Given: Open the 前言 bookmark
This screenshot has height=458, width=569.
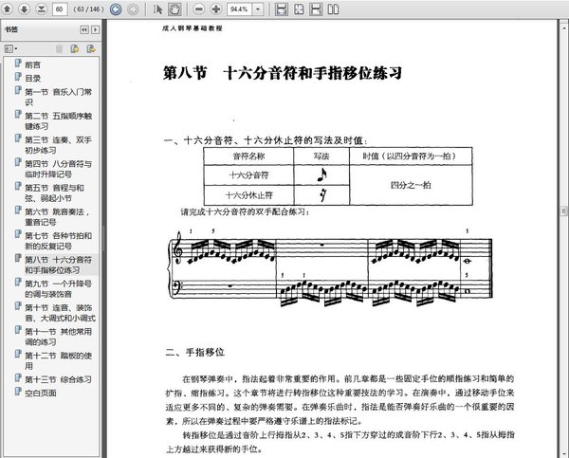Looking at the screenshot, I should [32, 64].
